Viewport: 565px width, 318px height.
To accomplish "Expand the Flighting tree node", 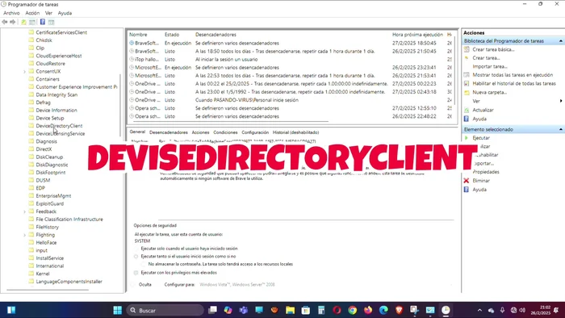I will (x=24, y=235).
